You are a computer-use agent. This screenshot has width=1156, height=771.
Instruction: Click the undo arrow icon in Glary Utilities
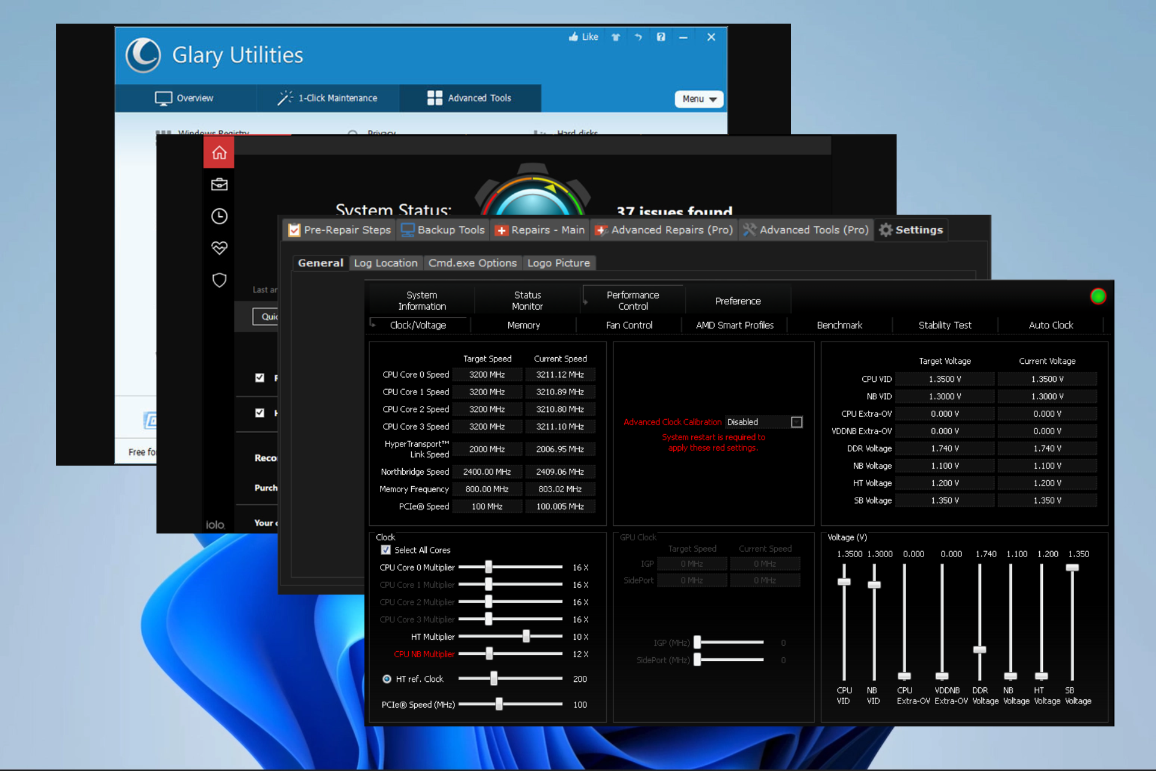tap(638, 37)
